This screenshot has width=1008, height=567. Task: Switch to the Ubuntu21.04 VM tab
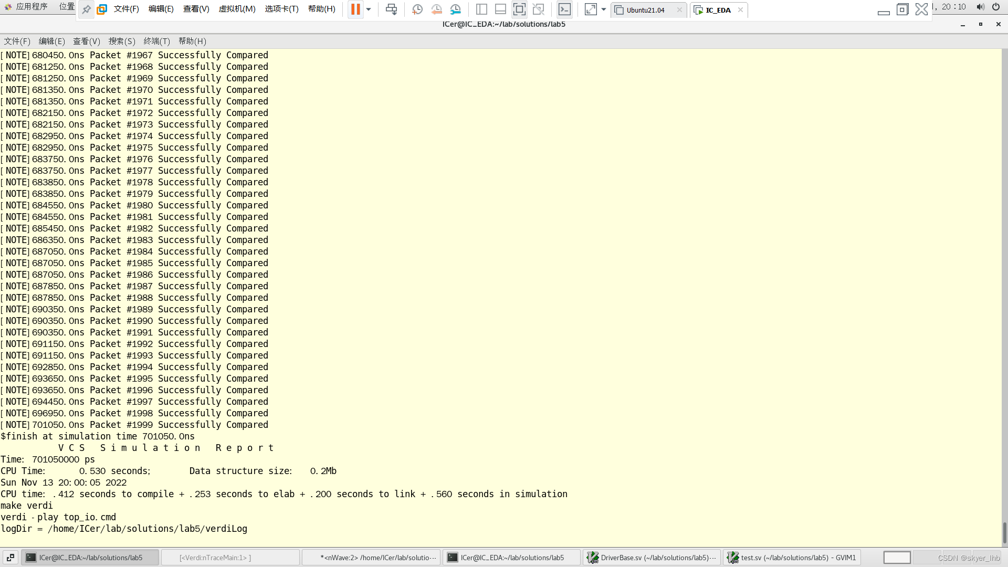click(x=645, y=10)
